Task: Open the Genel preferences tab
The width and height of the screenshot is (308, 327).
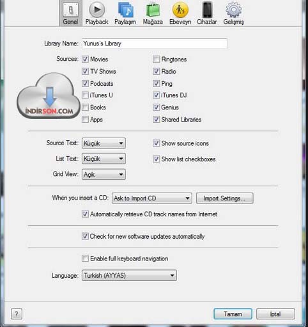Action: click(x=70, y=13)
